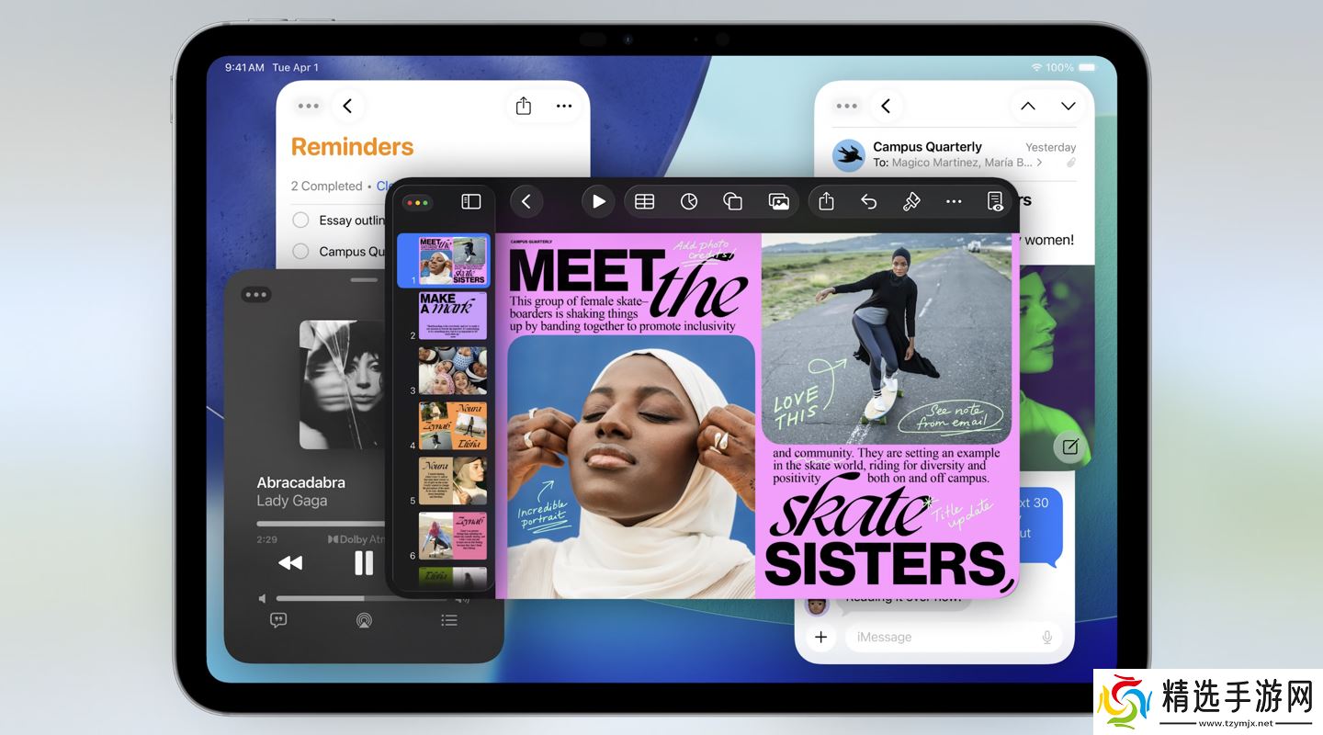Pause the song Abracadabra
This screenshot has width=1323, height=735.
364,562
